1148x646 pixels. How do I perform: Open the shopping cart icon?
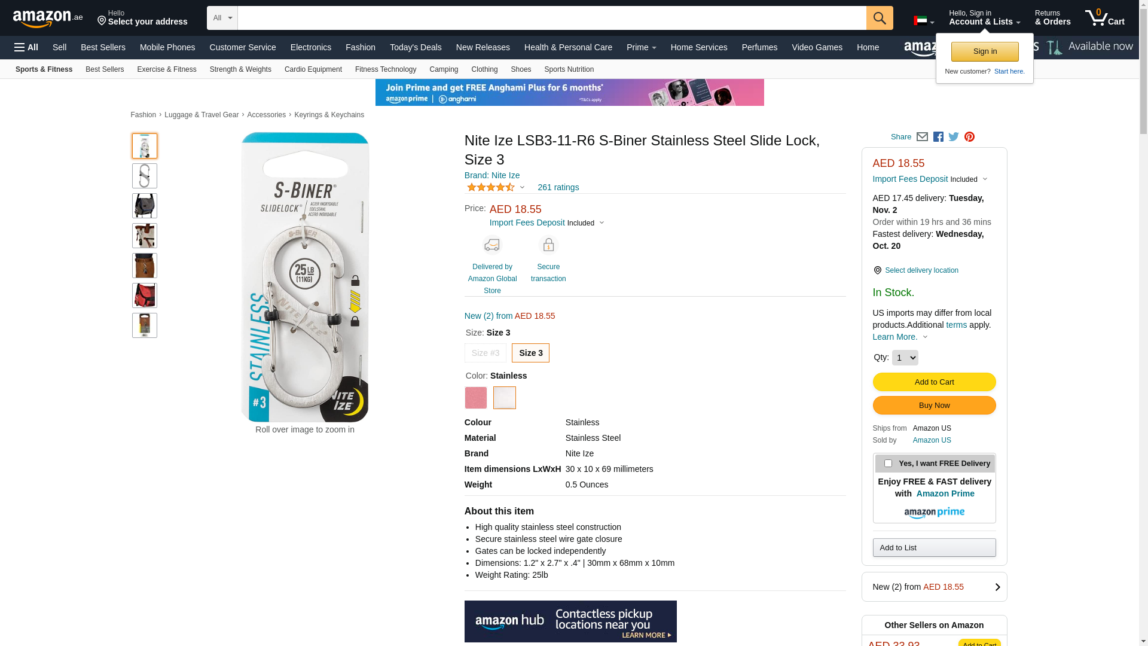(1104, 18)
